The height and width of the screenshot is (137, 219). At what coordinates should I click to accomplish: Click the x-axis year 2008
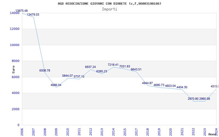pyautogui.click(x=45, y=132)
